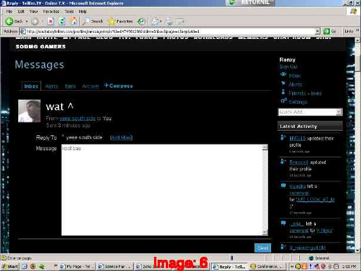Click the yellow smiley system tray icon

[x=298, y=267]
